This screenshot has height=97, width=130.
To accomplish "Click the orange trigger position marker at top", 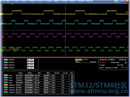I will tap(12, 4).
